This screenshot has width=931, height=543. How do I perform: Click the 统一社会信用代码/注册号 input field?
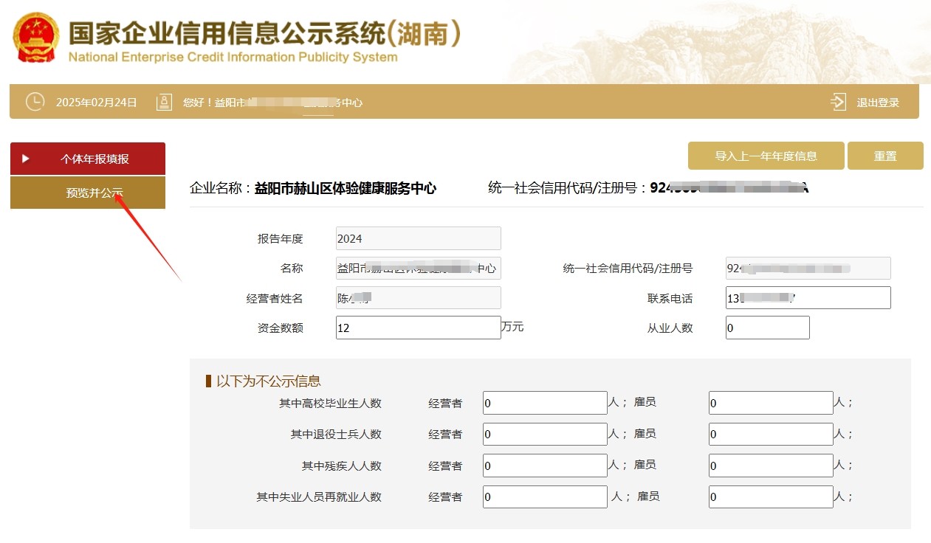pos(808,268)
